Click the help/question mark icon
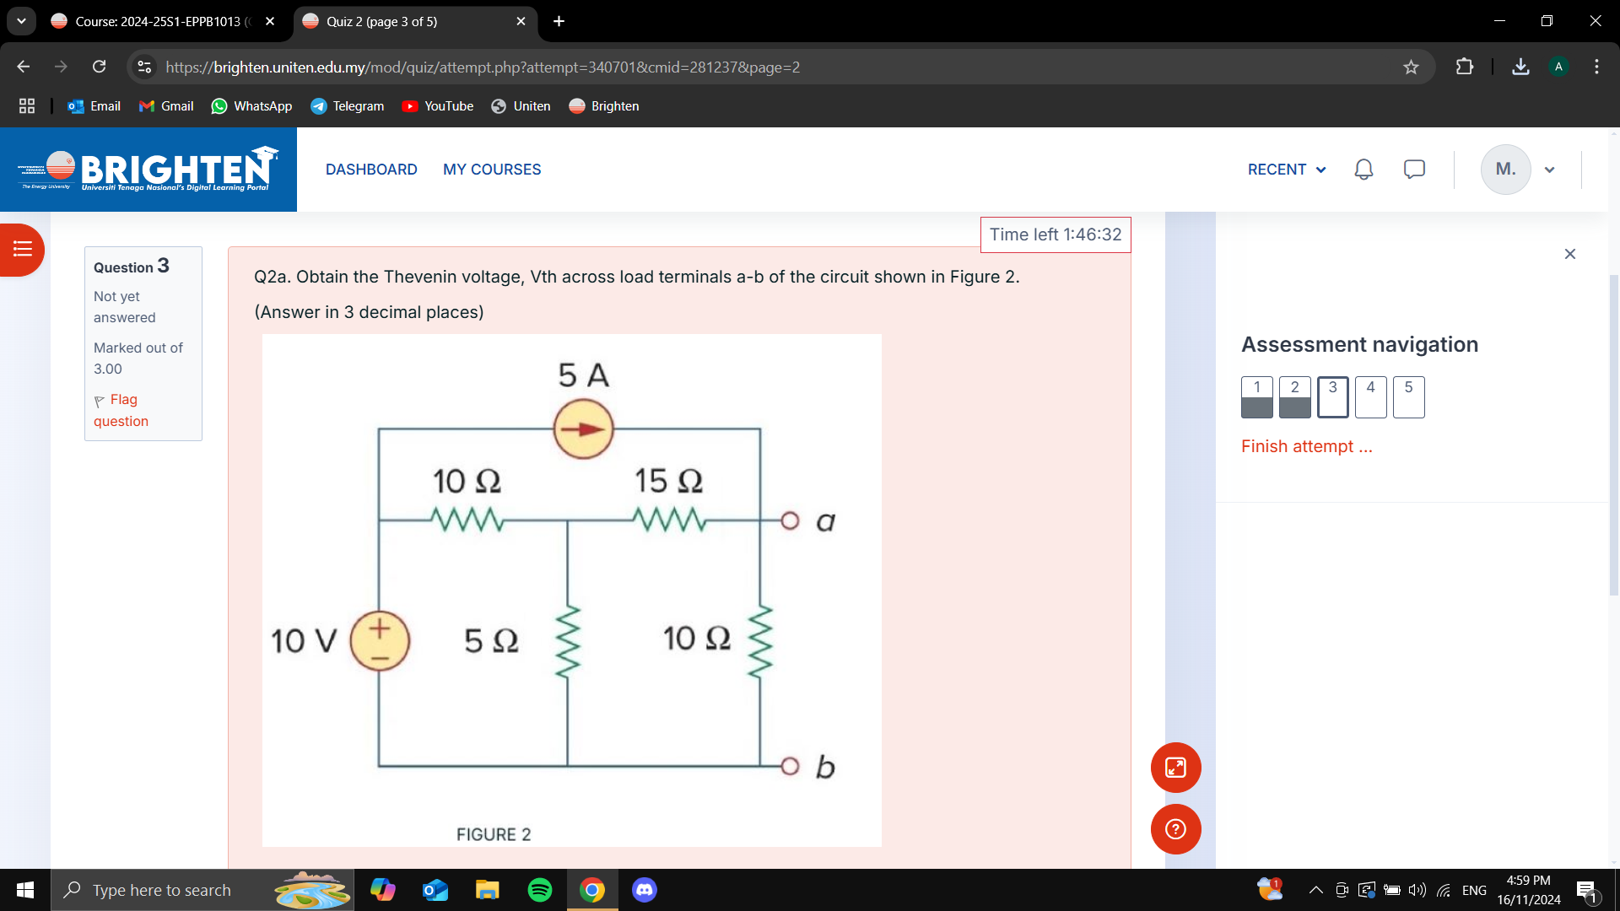 1176,828
